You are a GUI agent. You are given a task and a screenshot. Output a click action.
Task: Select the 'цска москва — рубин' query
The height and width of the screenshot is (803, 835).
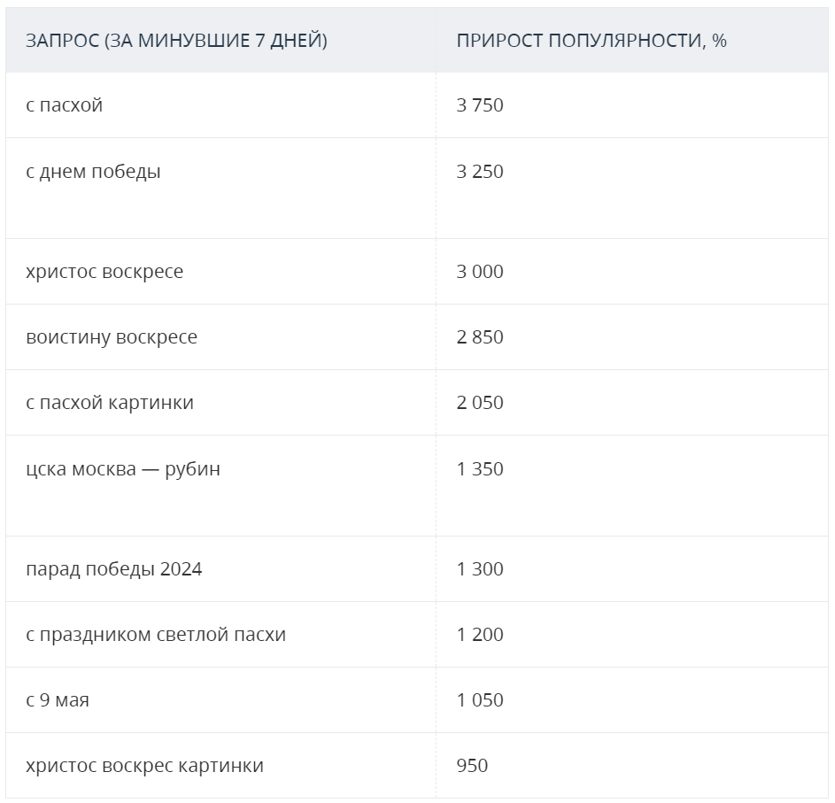coord(122,469)
